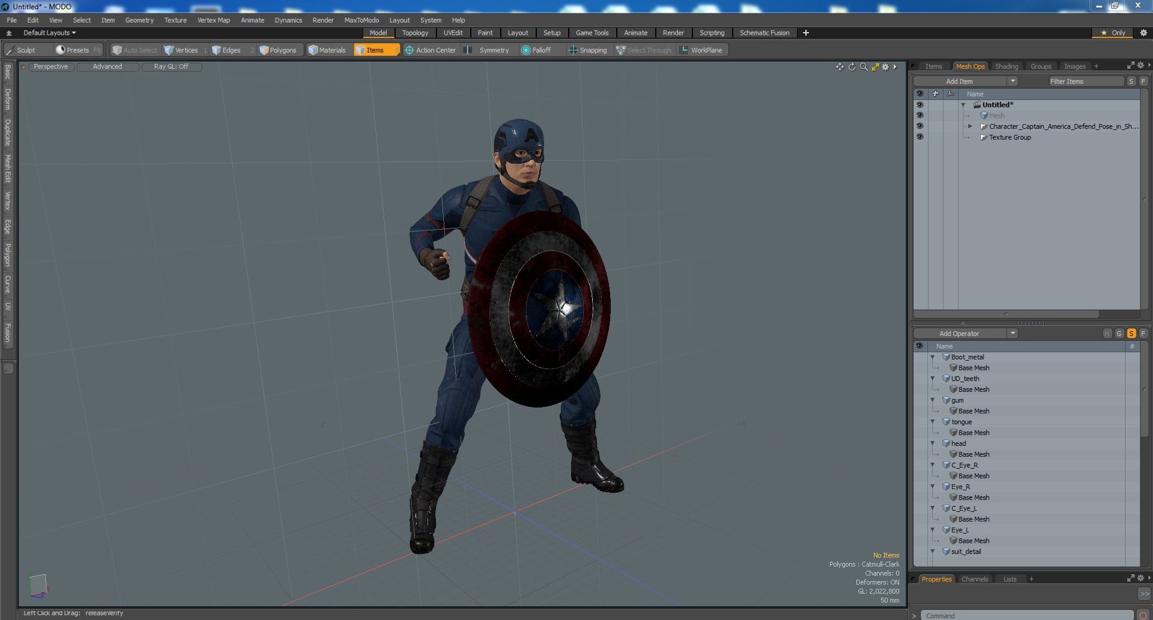This screenshot has height=620, width=1153.
Task: Click the Add Operator button
Action: 960,334
